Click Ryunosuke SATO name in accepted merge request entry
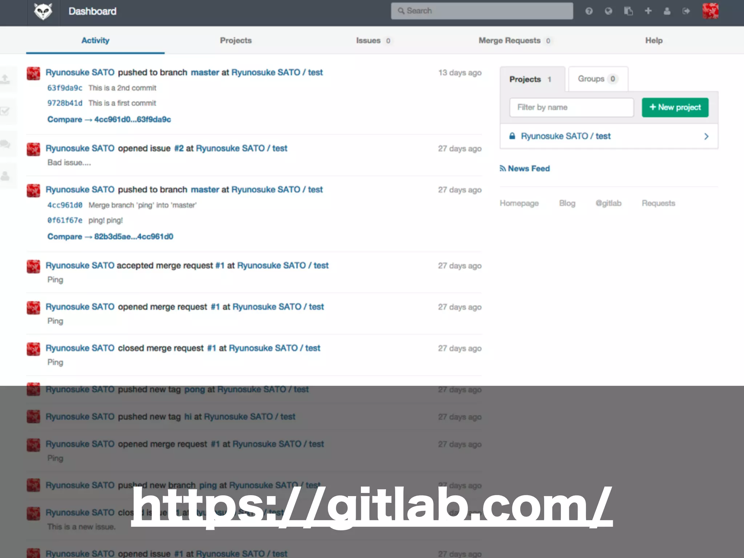Image resolution: width=744 pixels, height=558 pixels. pyautogui.click(x=80, y=266)
